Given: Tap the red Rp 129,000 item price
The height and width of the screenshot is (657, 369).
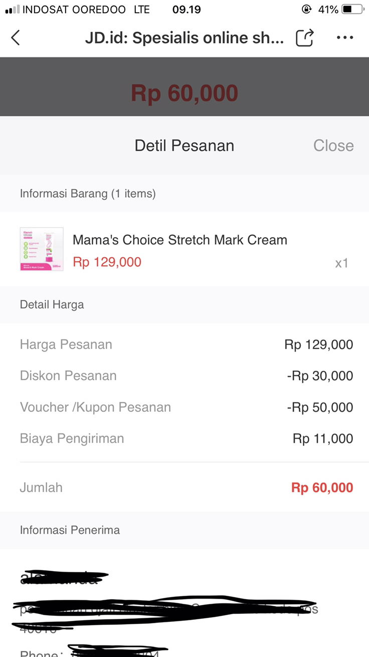Looking at the screenshot, I should pyautogui.click(x=107, y=262).
